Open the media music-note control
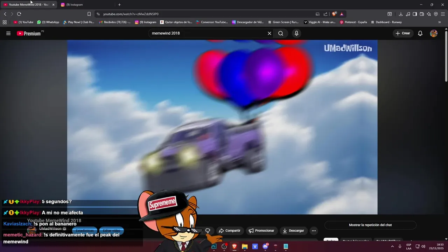The width and height of the screenshot is (448, 252). pos(408,14)
